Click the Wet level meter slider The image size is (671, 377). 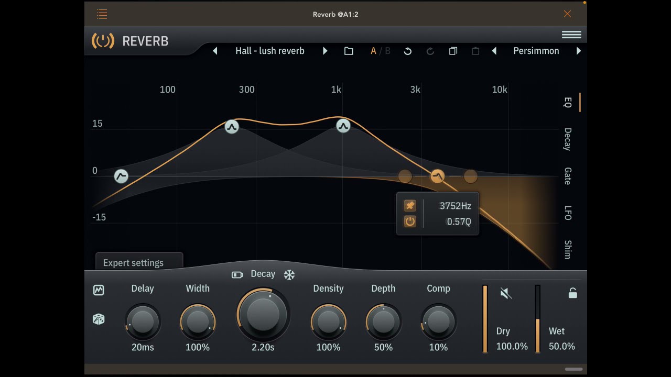pyautogui.click(x=537, y=319)
